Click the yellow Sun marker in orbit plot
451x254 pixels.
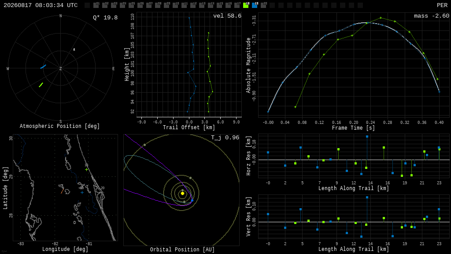182,193
